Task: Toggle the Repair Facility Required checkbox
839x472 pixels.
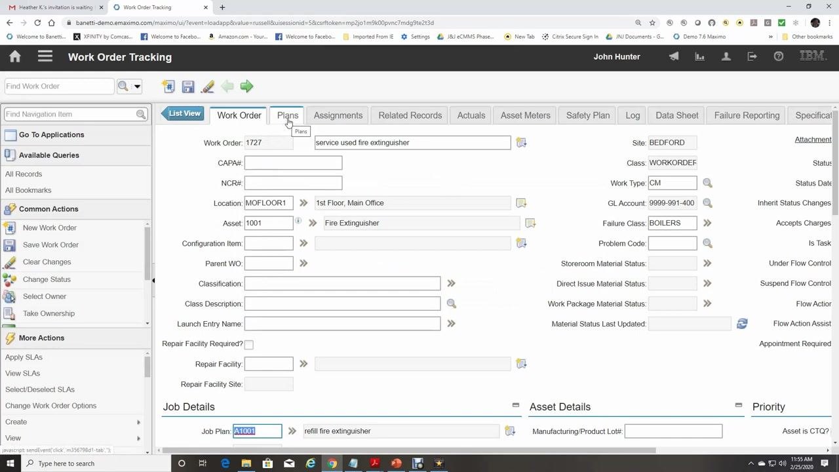Action: 248,344
